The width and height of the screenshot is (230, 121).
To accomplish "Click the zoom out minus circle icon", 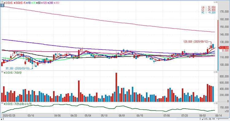I will tap(206, 119).
